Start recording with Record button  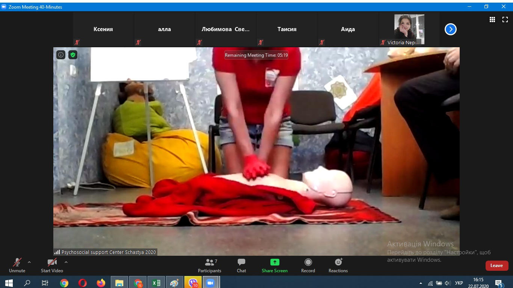coord(308,265)
